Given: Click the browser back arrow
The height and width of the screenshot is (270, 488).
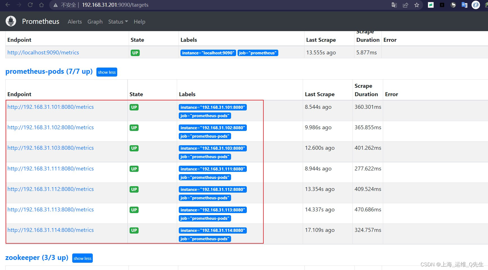Looking at the screenshot, I should [x=8, y=5].
